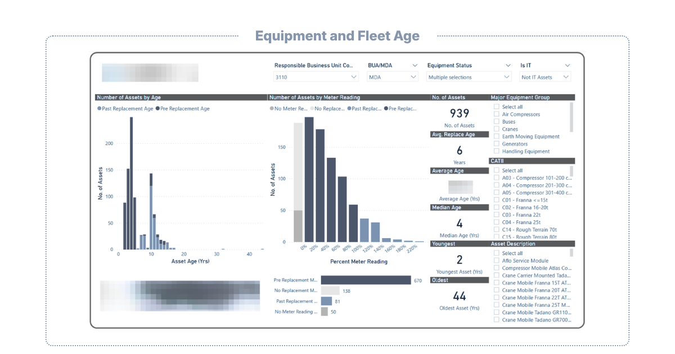Tick the Buses checkbox

[497, 121]
